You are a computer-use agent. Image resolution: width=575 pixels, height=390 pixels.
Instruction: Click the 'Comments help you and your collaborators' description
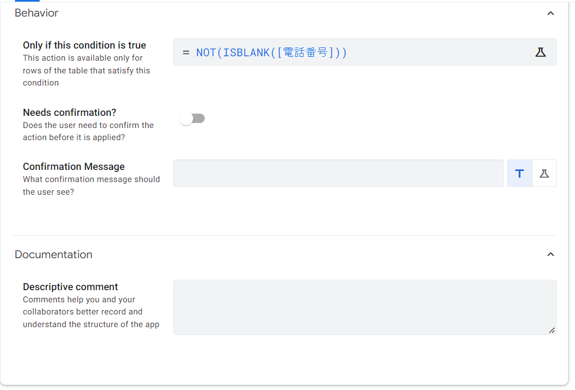coord(91,312)
